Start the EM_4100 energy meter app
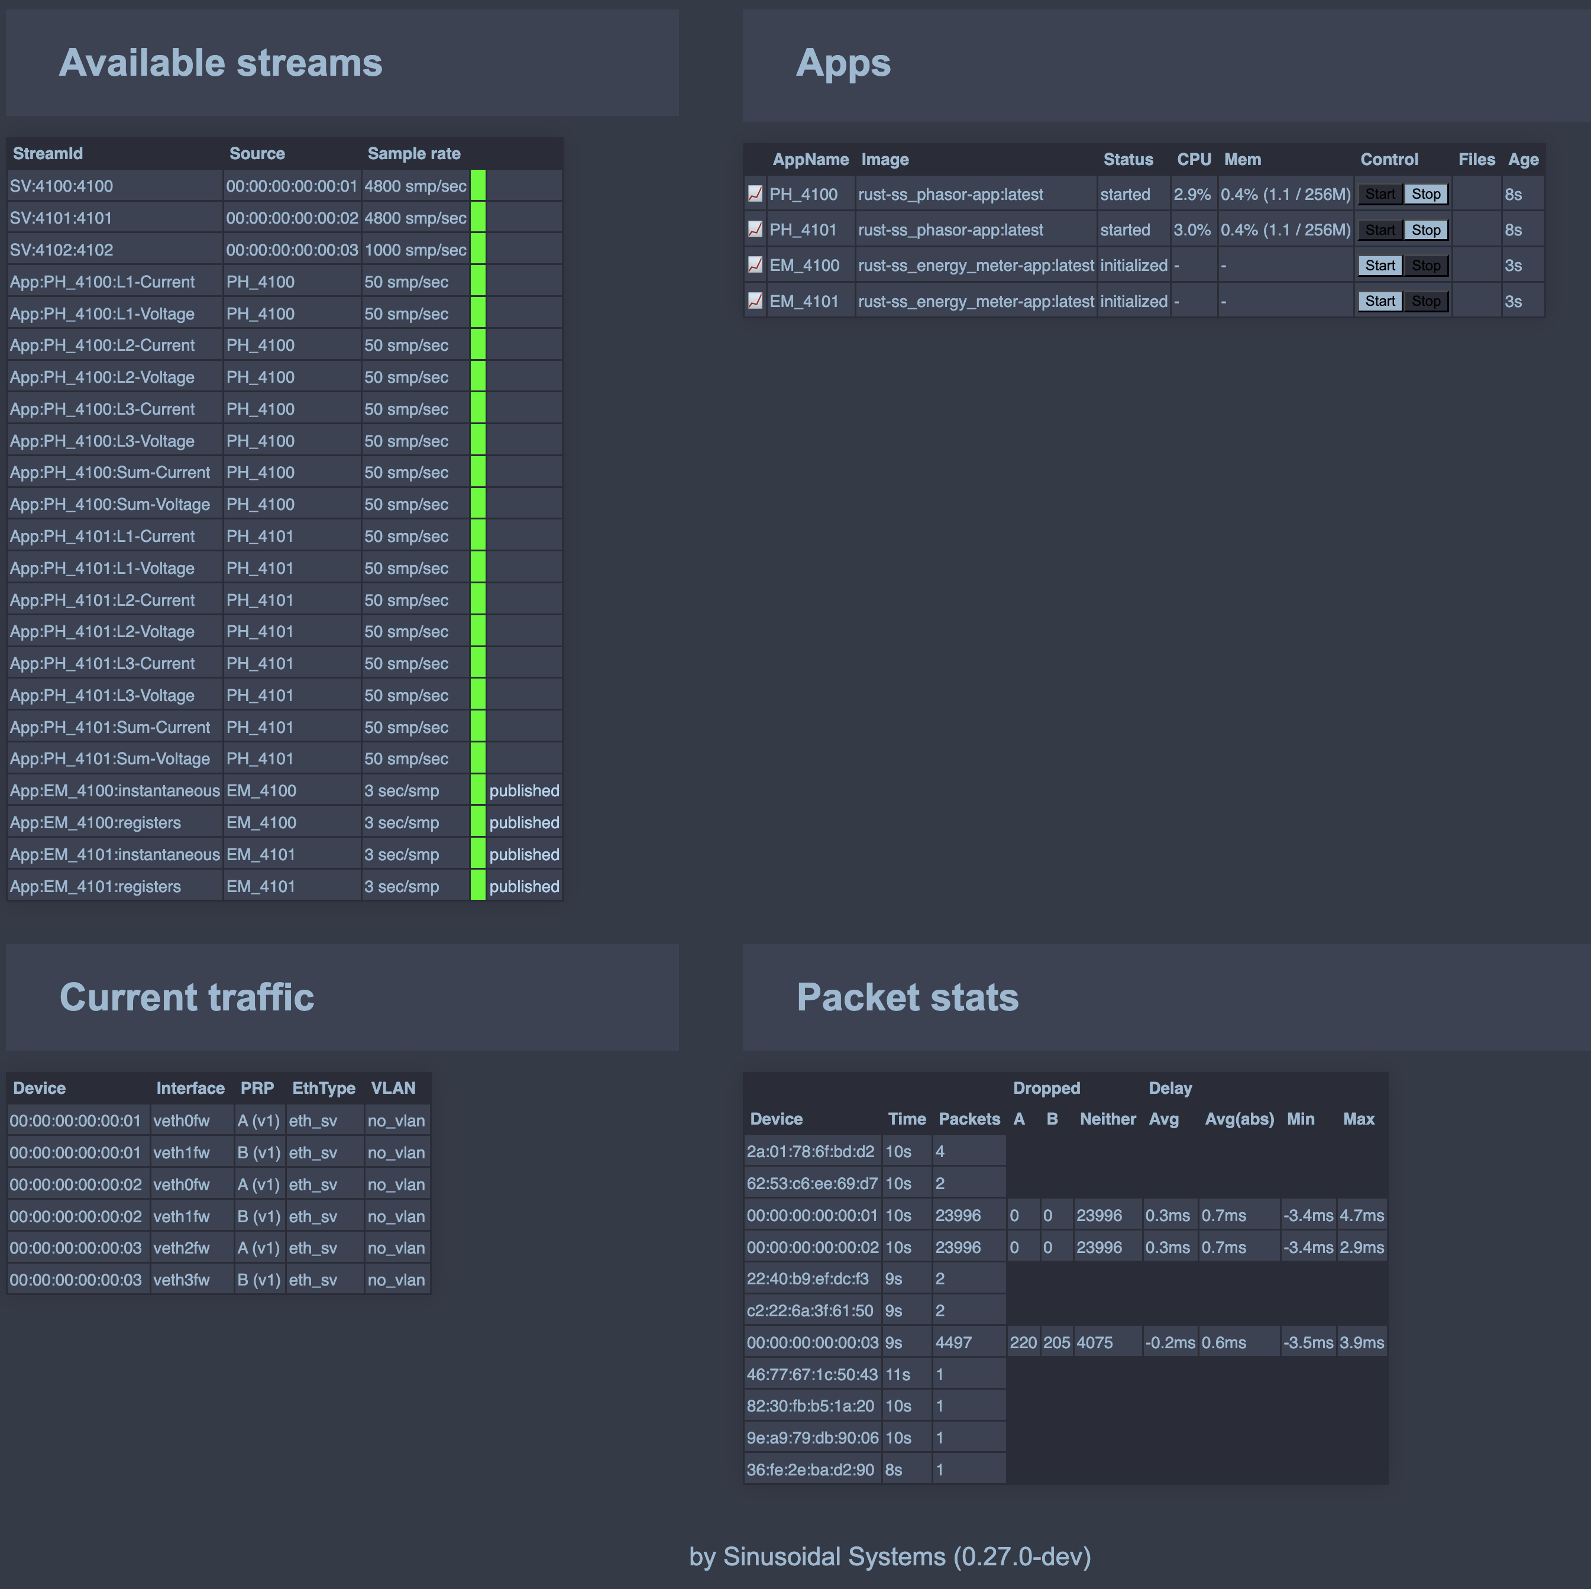Image resolution: width=1591 pixels, height=1589 pixels. [x=1379, y=265]
